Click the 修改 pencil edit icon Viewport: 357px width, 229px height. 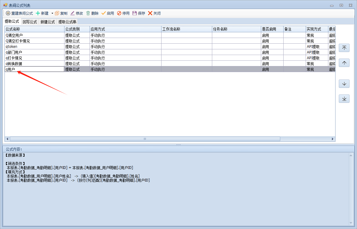click(73, 13)
